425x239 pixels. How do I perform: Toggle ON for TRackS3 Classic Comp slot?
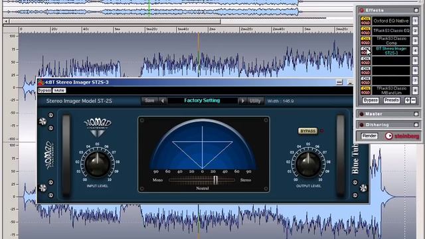365,39
